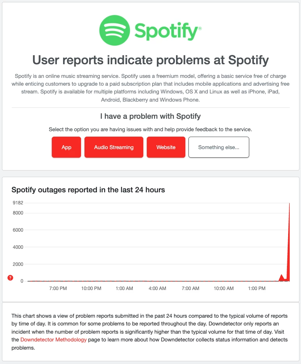Click the 10:00 AM axis marker

(224, 288)
